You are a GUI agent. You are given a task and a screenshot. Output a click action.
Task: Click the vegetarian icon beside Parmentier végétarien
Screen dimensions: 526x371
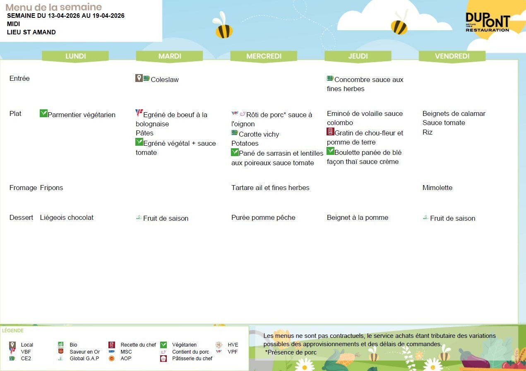(x=43, y=113)
